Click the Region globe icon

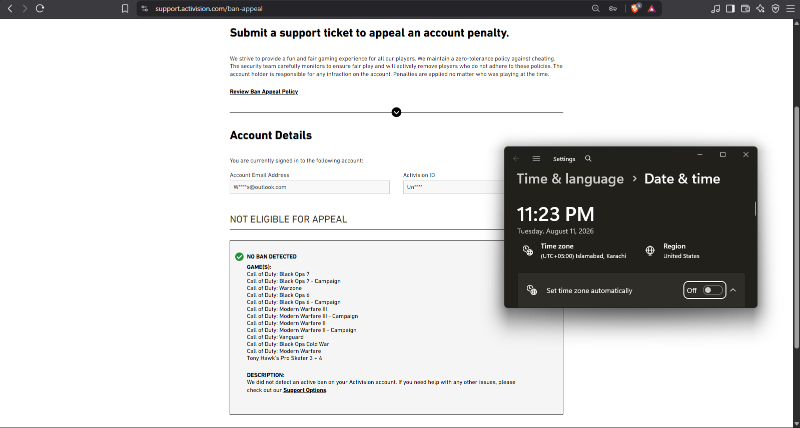650,250
